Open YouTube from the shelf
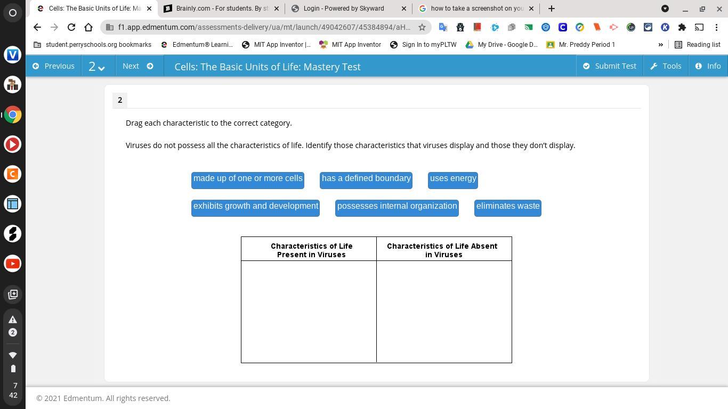Image resolution: width=728 pixels, height=409 pixels. 13,264
